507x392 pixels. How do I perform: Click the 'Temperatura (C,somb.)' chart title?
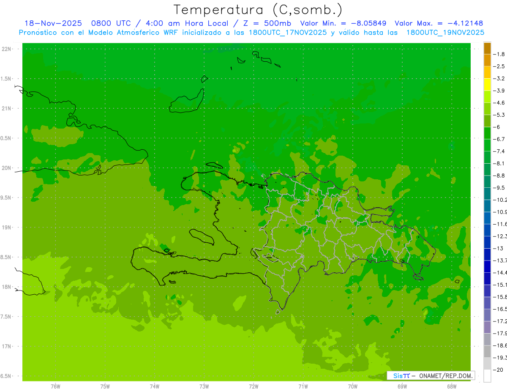point(258,10)
